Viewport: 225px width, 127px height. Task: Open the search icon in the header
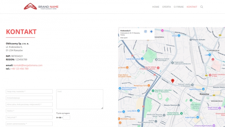202,7
